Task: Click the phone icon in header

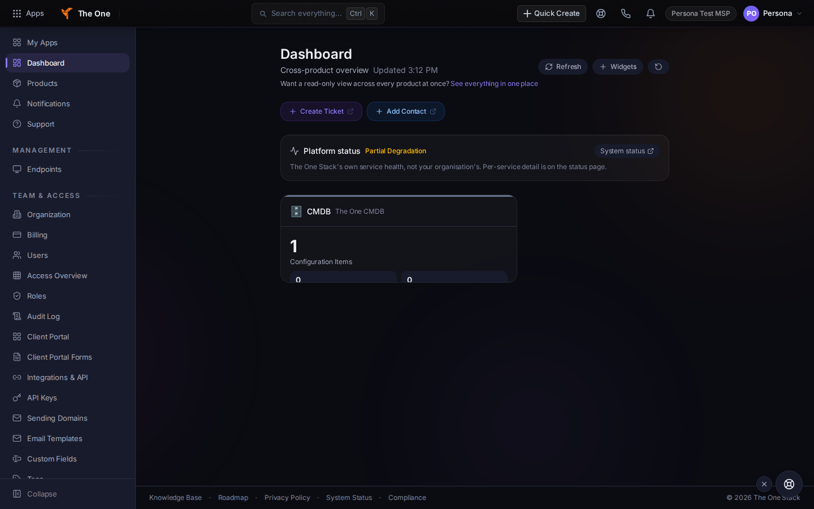Action: coord(626,14)
